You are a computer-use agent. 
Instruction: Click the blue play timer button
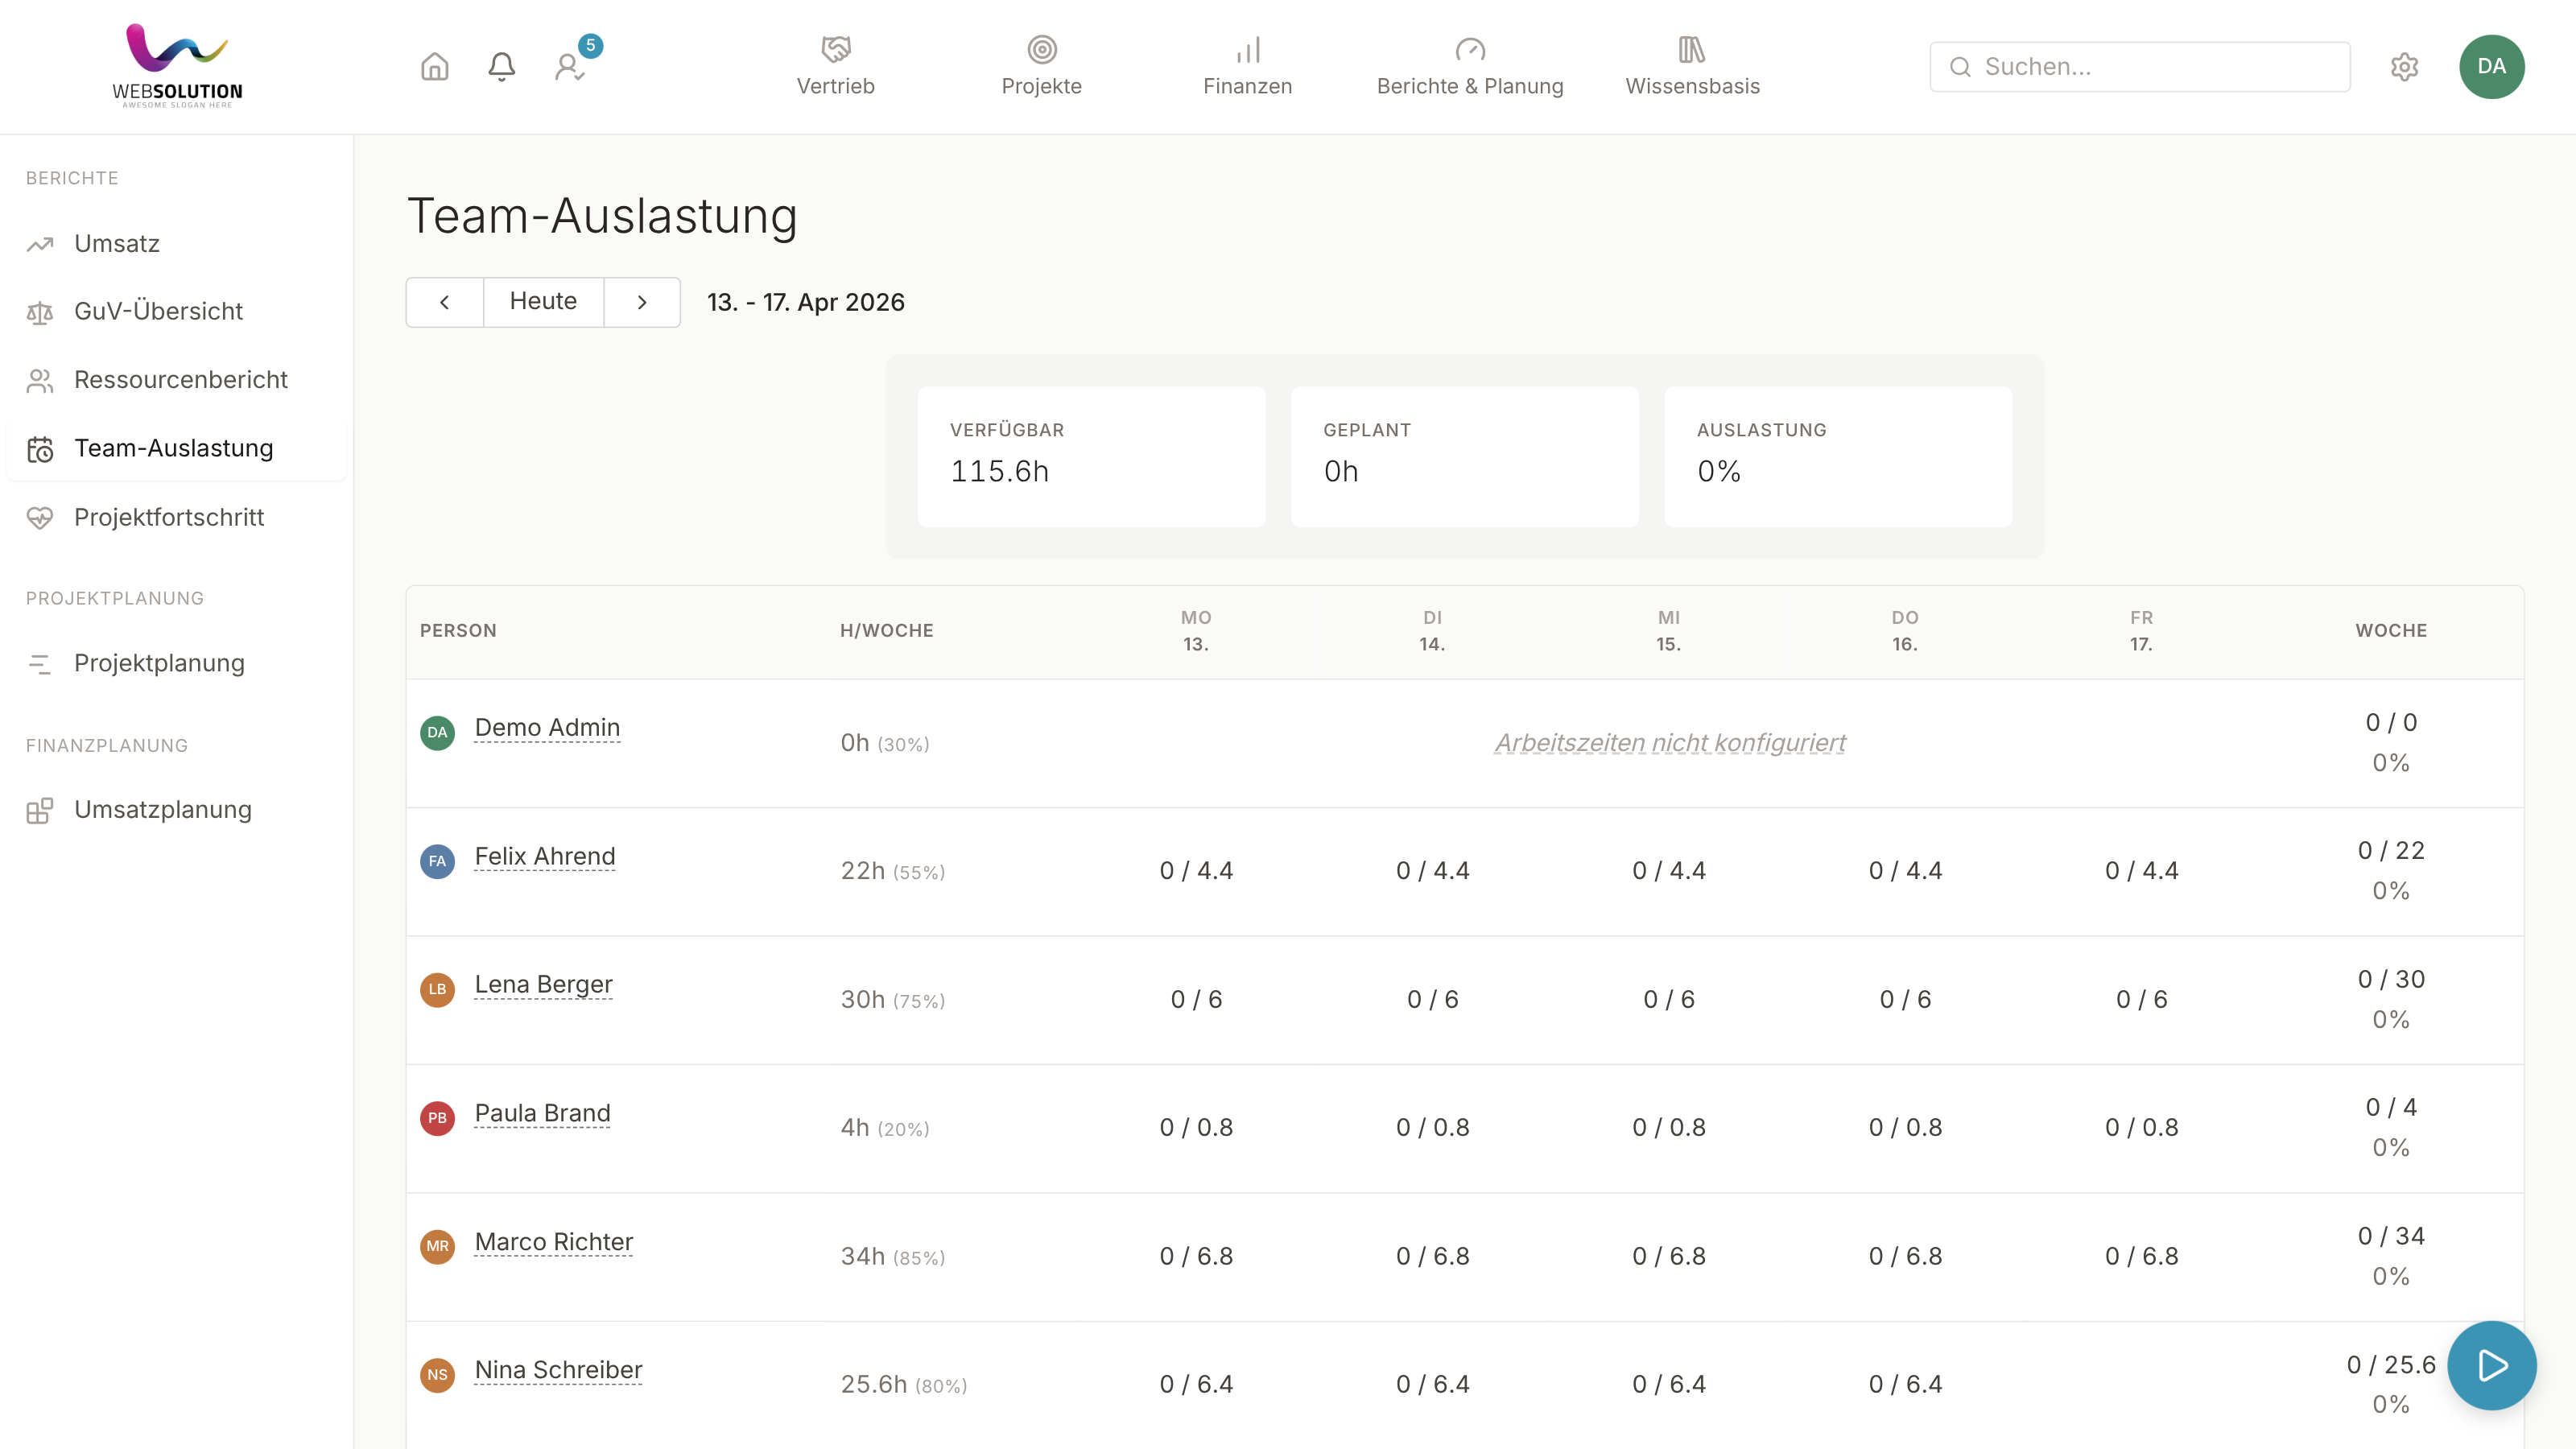[2491, 1365]
